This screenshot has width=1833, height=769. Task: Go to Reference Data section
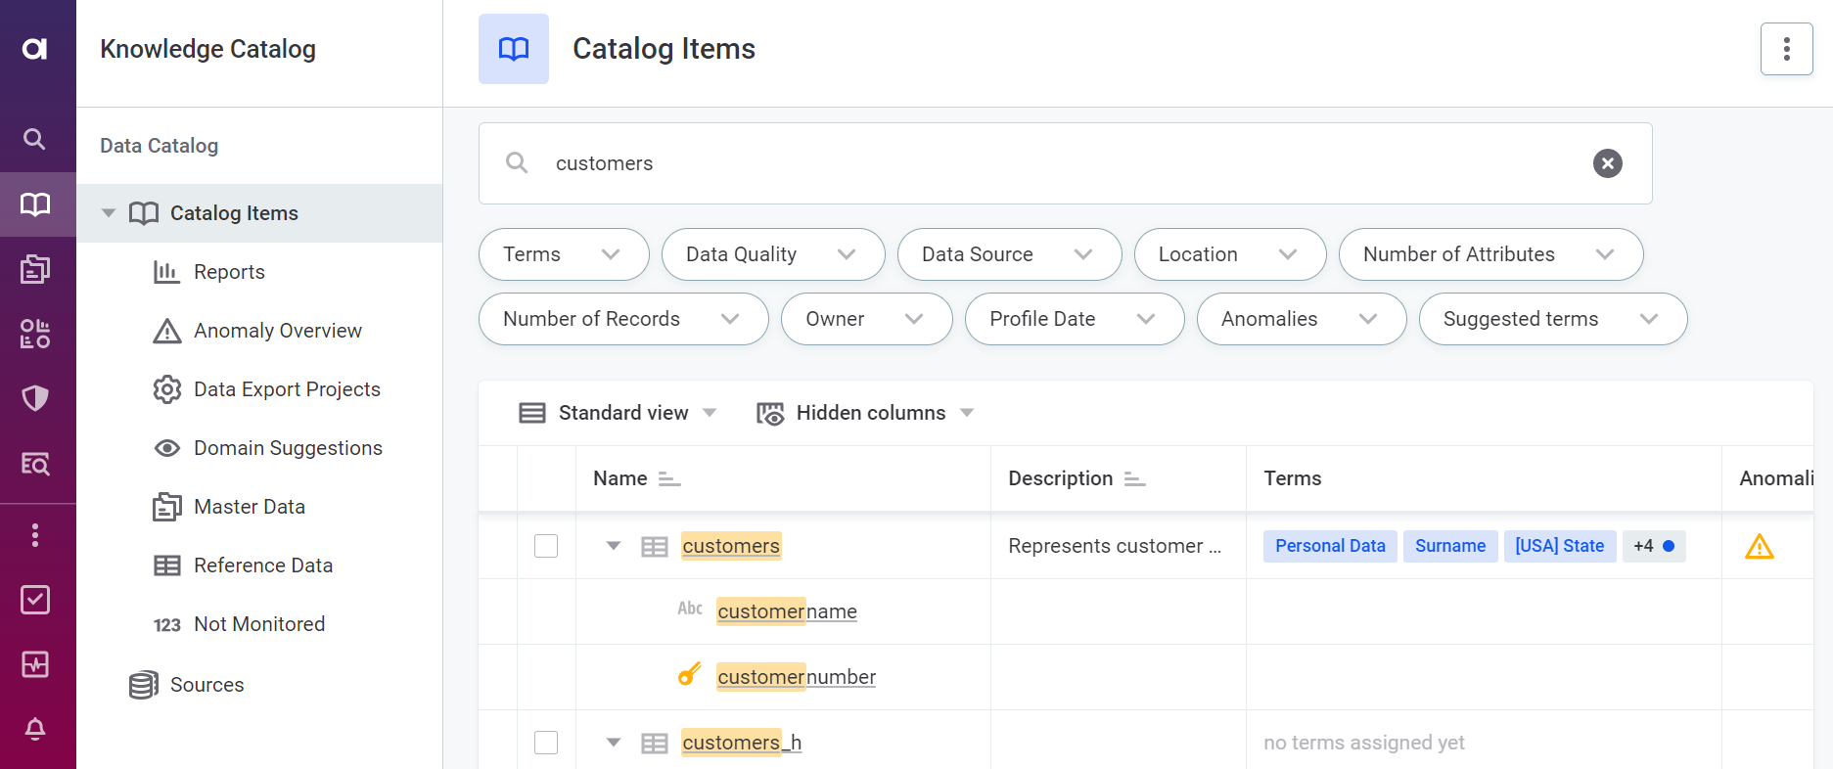click(x=262, y=565)
